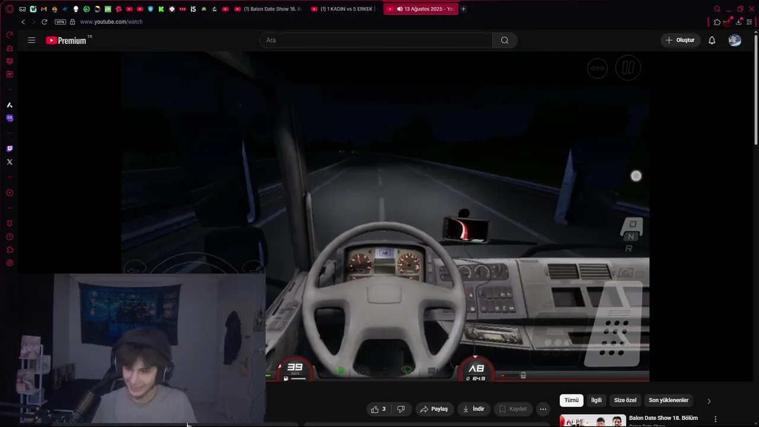Image resolution: width=759 pixels, height=427 pixels.
Task: Dislike the video with thumbs down
Action: click(x=401, y=409)
